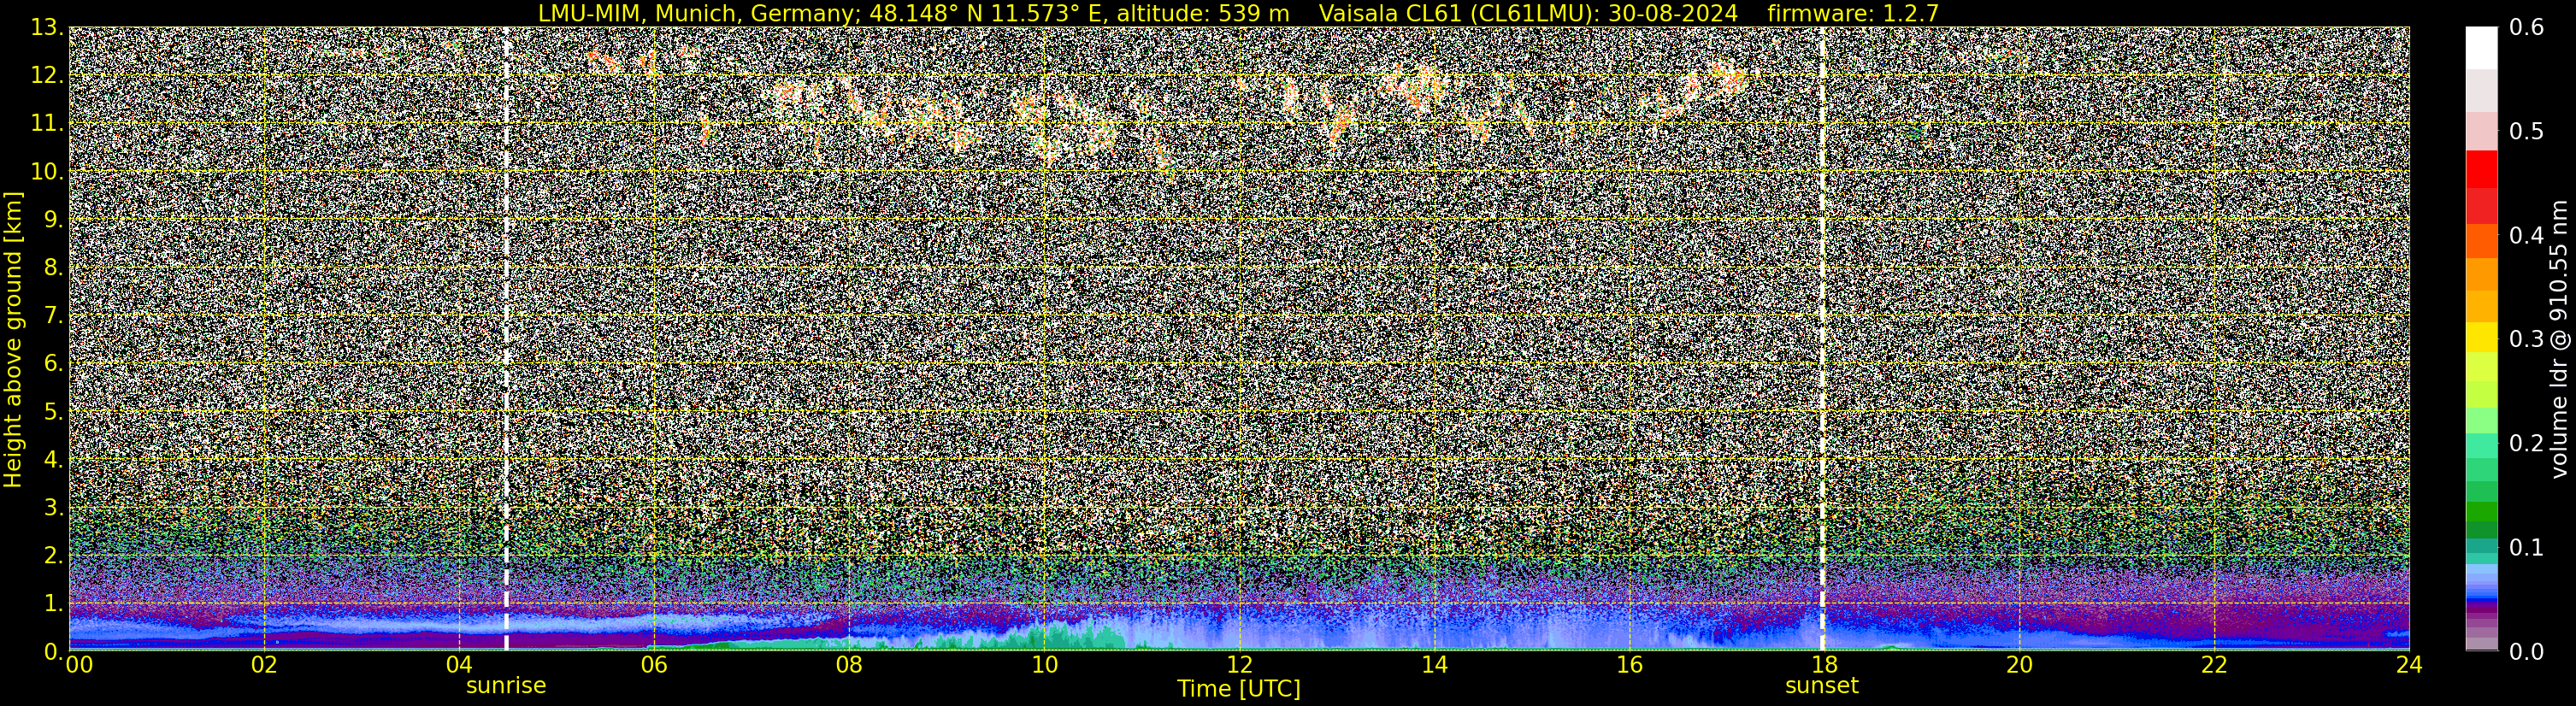Click height axis tick label '10.'

click(x=47, y=171)
